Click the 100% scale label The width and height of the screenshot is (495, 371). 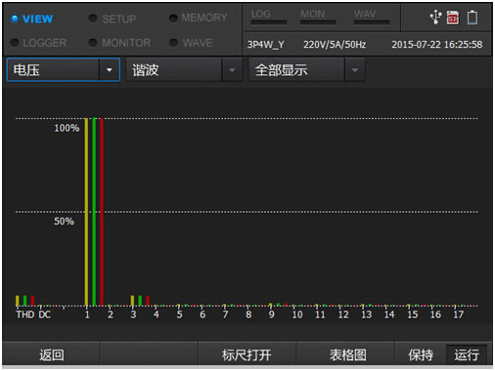point(67,128)
